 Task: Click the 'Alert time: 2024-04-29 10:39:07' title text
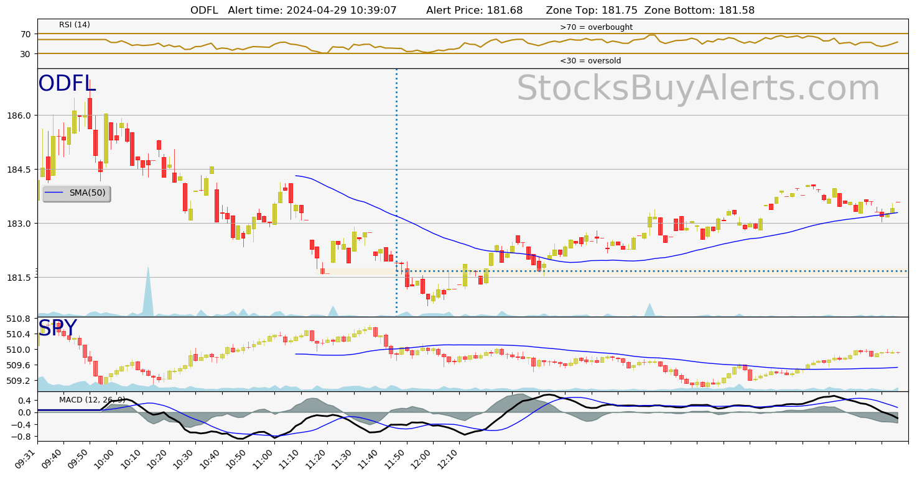312,10
